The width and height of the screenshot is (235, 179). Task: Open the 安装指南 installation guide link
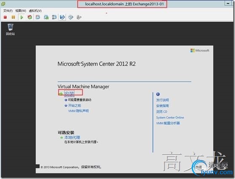[163, 106]
